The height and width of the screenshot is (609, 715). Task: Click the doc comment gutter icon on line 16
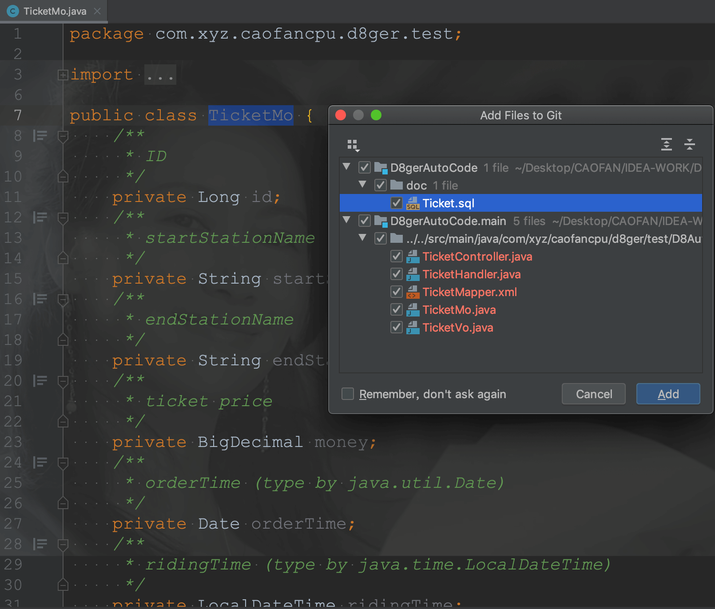pos(40,299)
